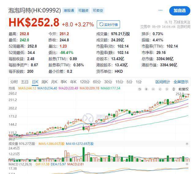This screenshot has width=196, height=174.
Task: Close the 成交量 volume indicator panel
Action: pyautogui.click(x=187, y=144)
